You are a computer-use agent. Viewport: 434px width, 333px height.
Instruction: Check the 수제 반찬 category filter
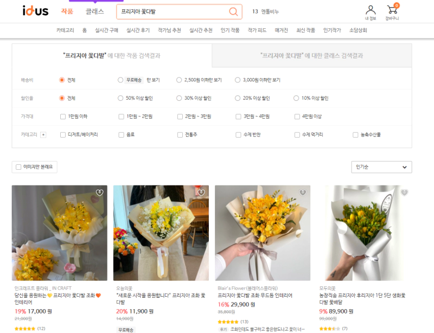pyautogui.click(x=239, y=135)
